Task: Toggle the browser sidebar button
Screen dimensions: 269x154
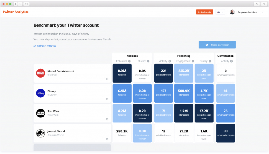Action: [x=26, y=4]
